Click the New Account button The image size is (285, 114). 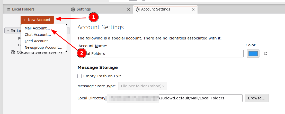tap(37, 20)
